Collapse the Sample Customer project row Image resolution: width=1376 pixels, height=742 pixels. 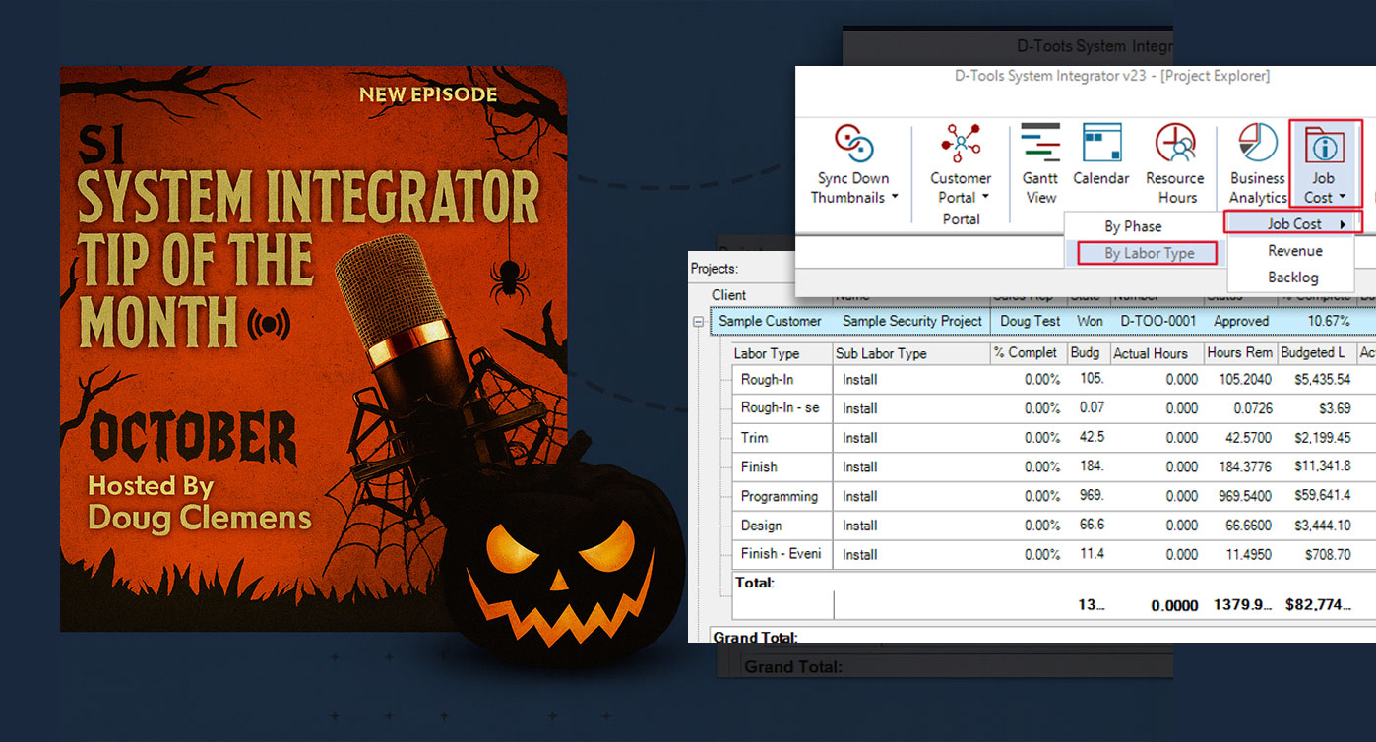click(x=698, y=321)
